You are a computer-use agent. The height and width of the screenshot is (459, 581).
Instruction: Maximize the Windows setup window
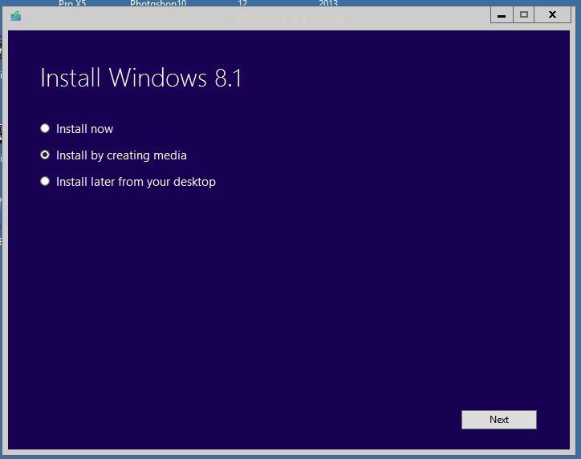(523, 15)
